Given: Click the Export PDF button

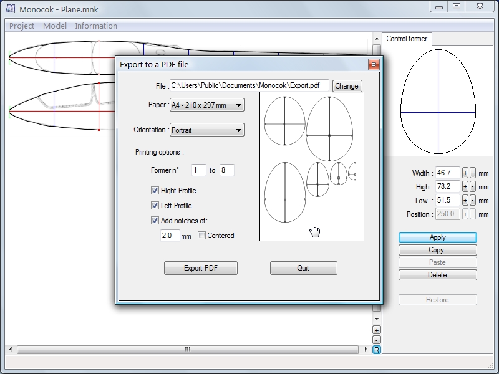Looking at the screenshot, I should click(201, 268).
